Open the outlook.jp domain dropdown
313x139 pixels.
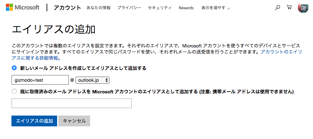click(92, 80)
